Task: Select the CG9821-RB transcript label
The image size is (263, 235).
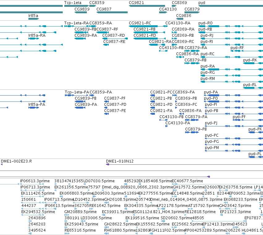Action: click(x=144, y=29)
